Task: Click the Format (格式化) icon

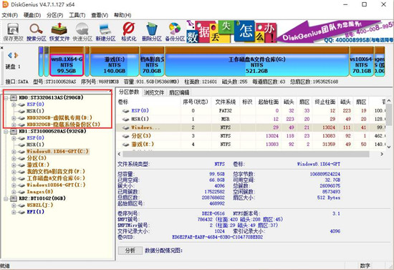Action: point(129,32)
